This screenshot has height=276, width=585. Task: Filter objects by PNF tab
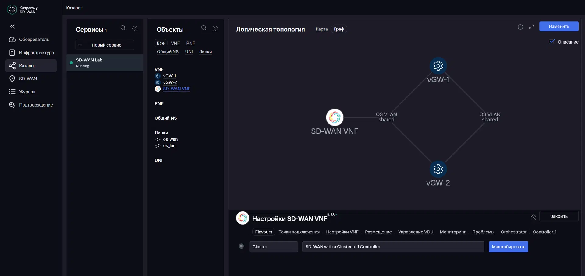(190, 43)
